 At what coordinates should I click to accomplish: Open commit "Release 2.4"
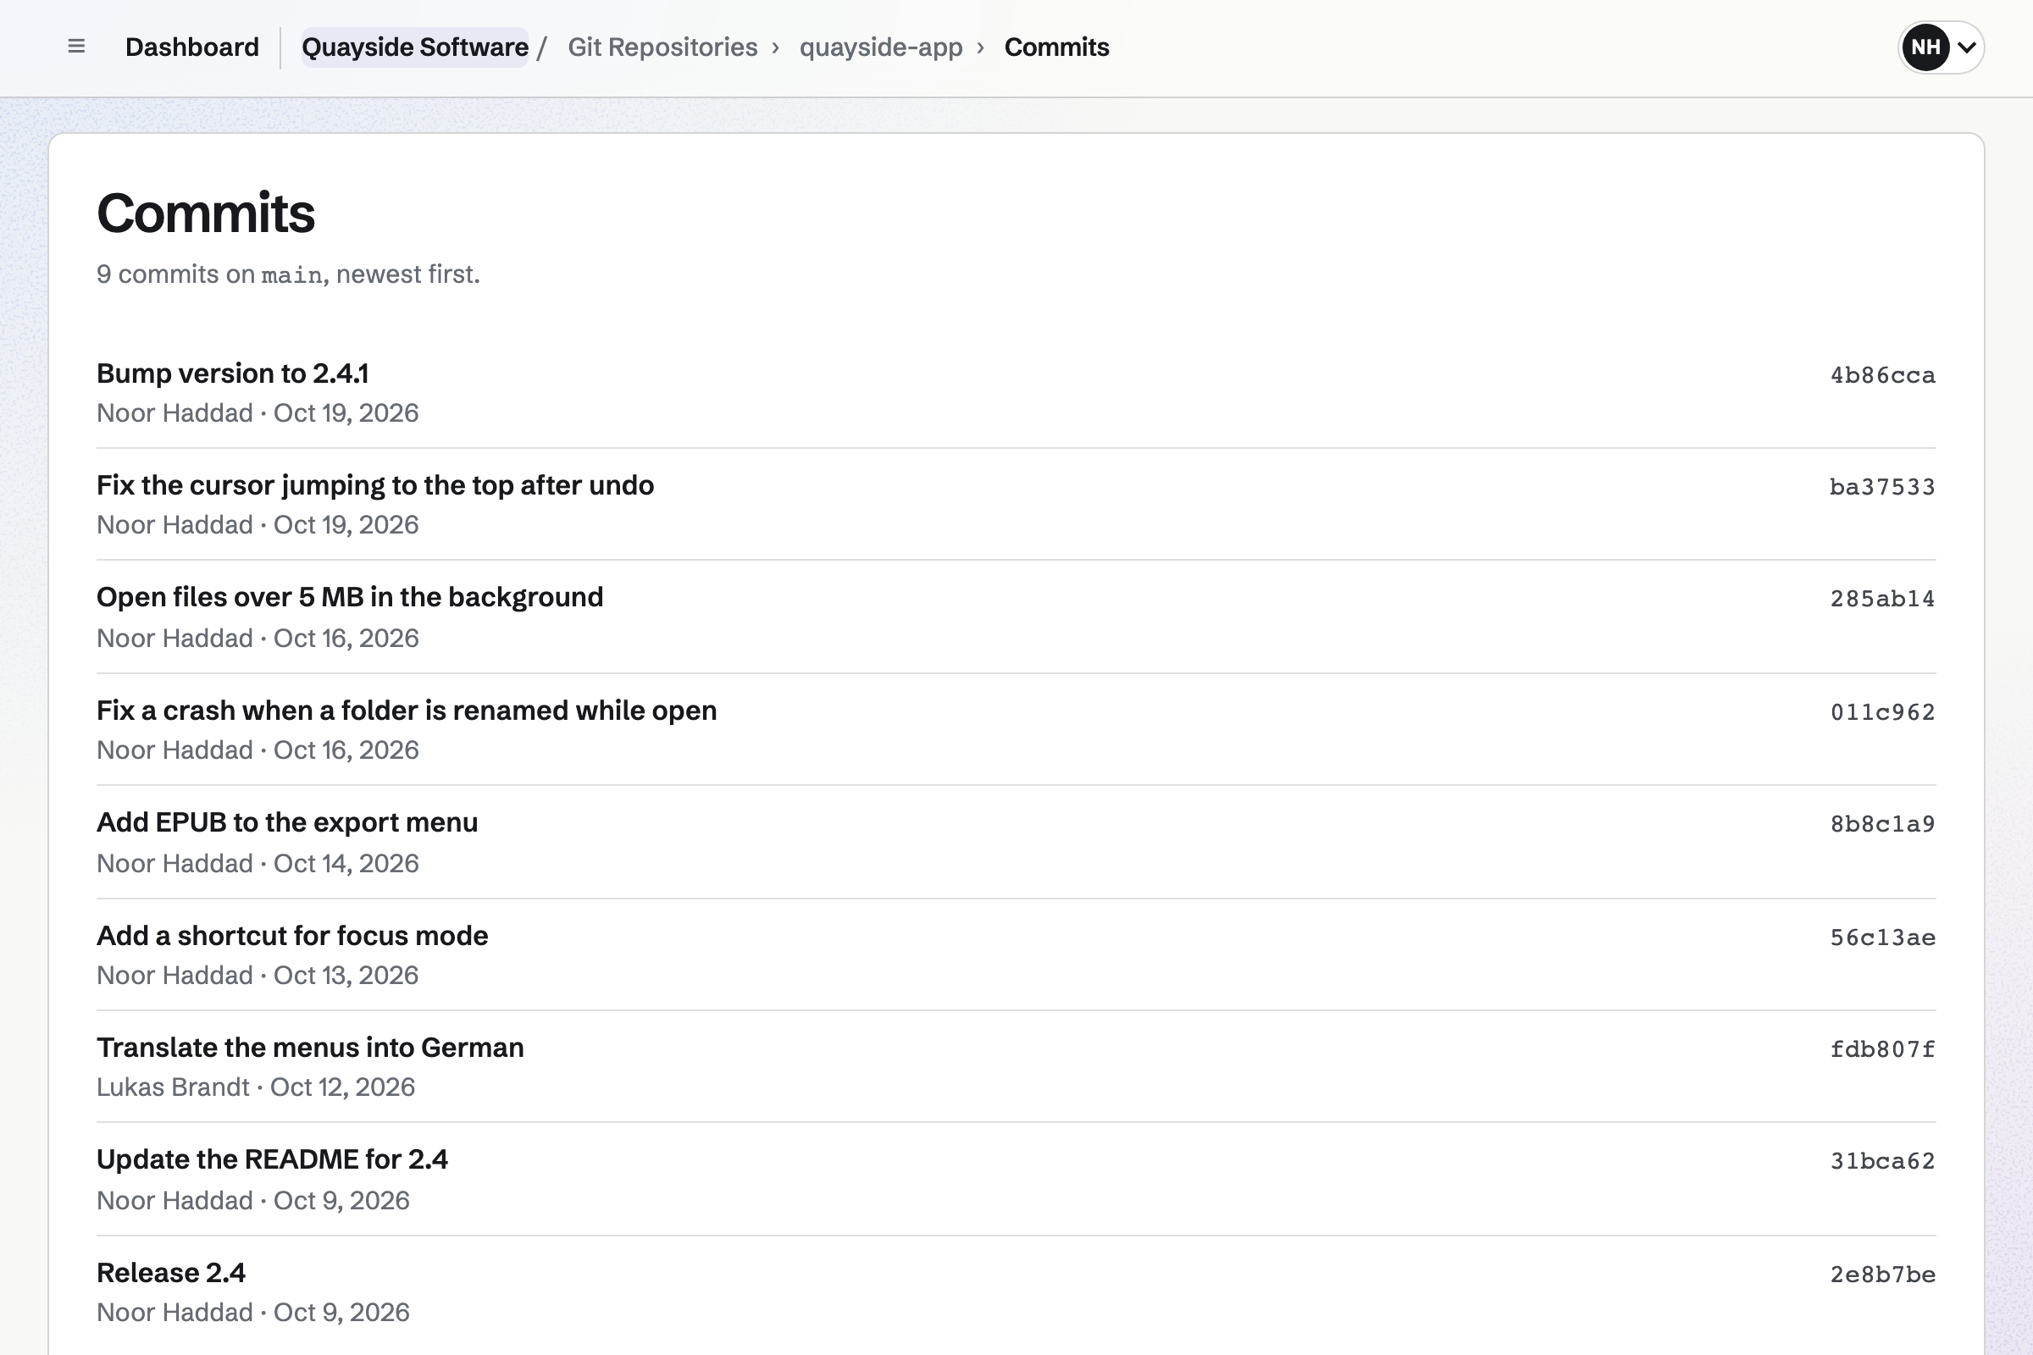(171, 1273)
